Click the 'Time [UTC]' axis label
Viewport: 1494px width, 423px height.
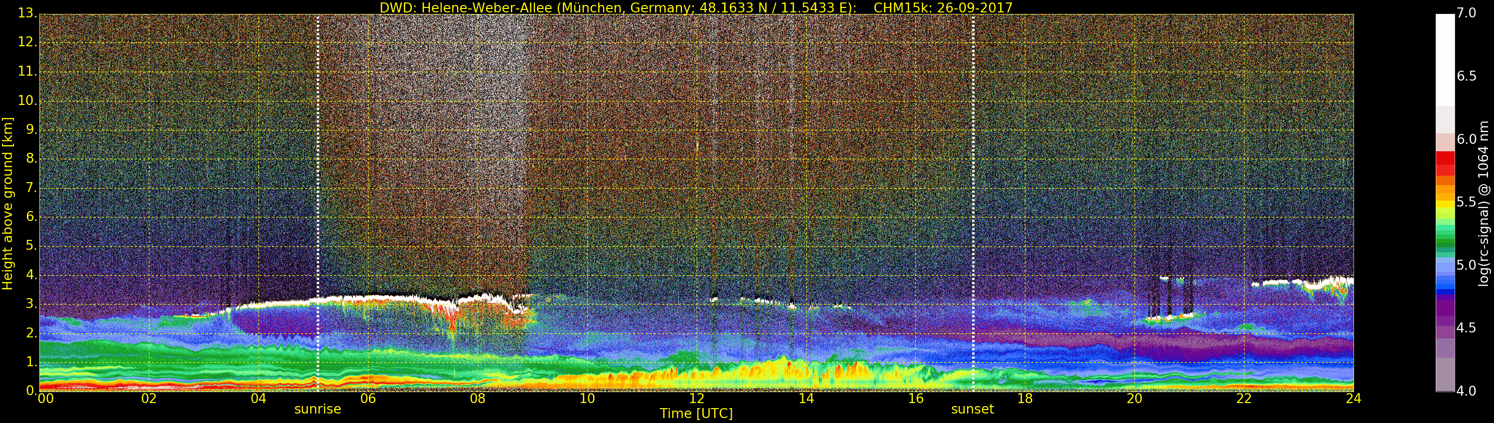pyautogui.click(x=696, y=413)
